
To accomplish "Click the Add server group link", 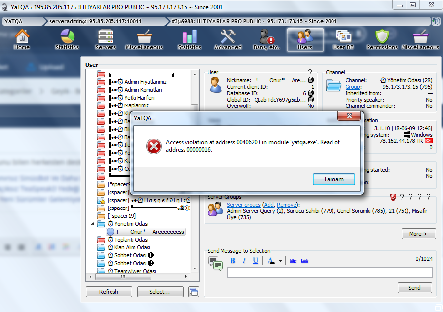I will [269, 205].
